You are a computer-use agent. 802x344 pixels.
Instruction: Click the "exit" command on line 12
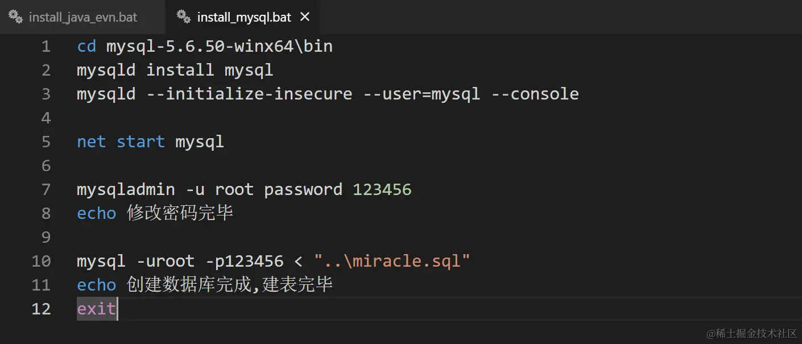[x=96, y=309]
